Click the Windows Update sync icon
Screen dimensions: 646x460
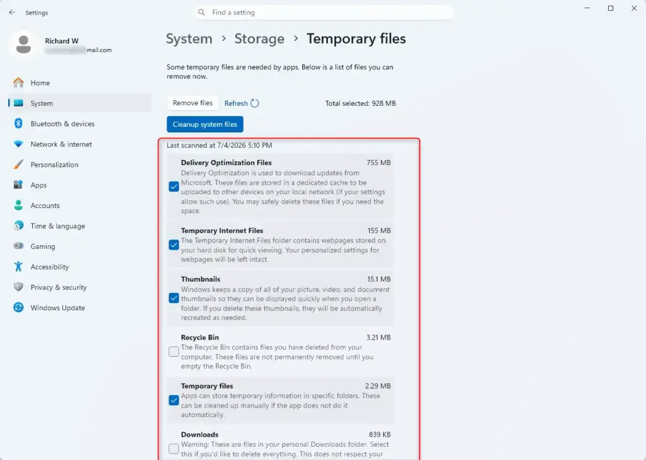coord(18,308)
